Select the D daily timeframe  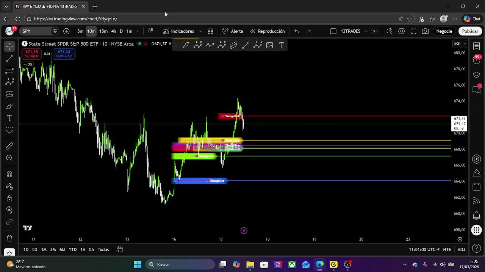click(121, 31)
